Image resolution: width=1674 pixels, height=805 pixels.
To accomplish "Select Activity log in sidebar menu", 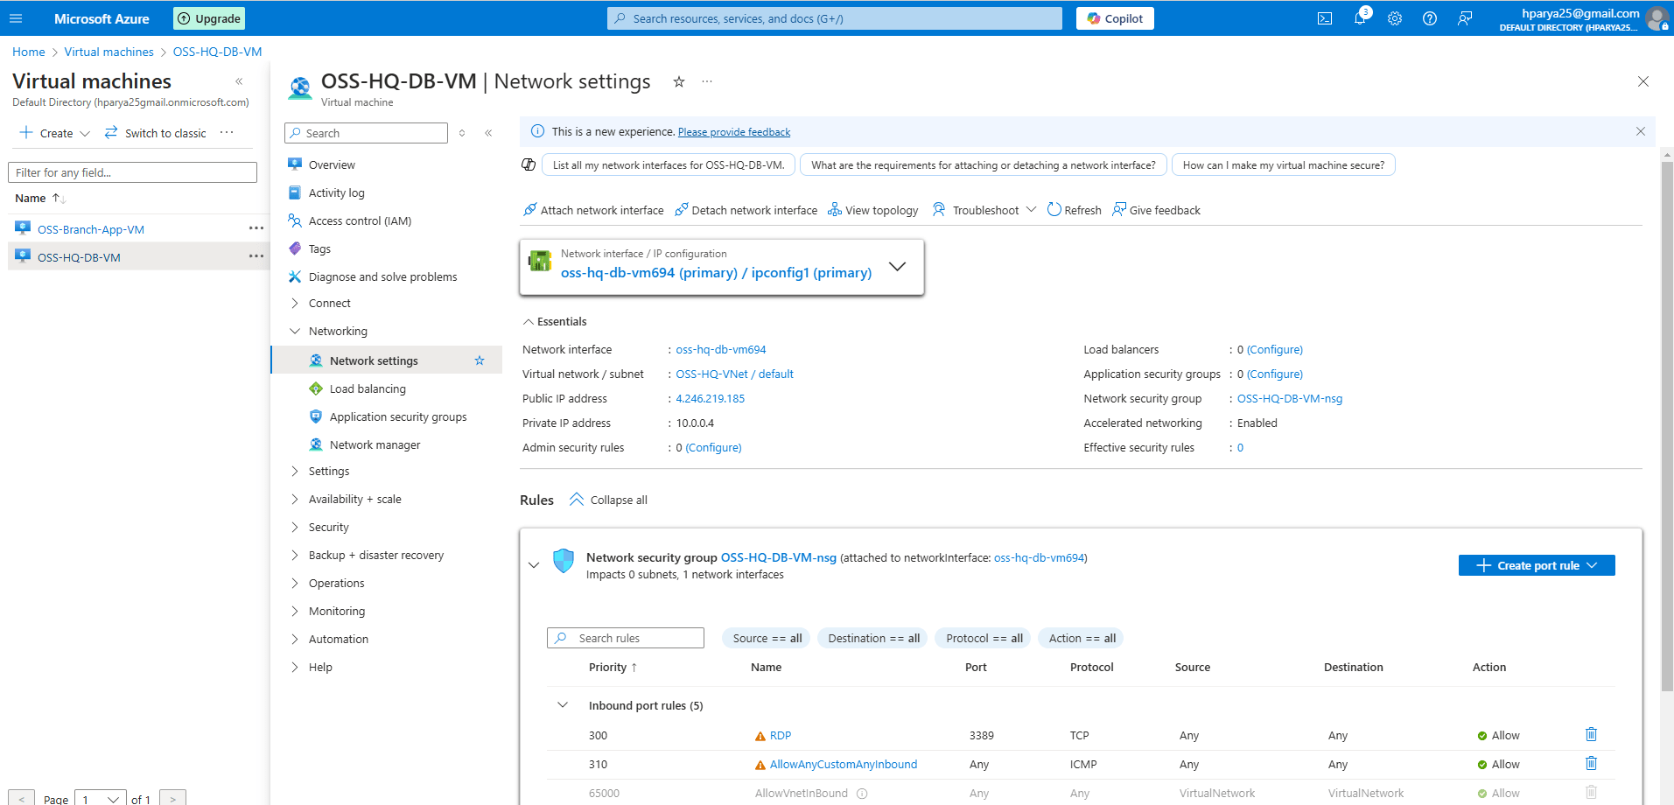I will pos(336,192).
